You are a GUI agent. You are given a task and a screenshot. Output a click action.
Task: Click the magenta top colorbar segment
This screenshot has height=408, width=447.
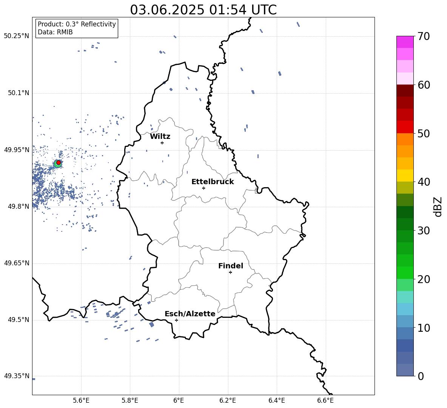tap(405, 42)
